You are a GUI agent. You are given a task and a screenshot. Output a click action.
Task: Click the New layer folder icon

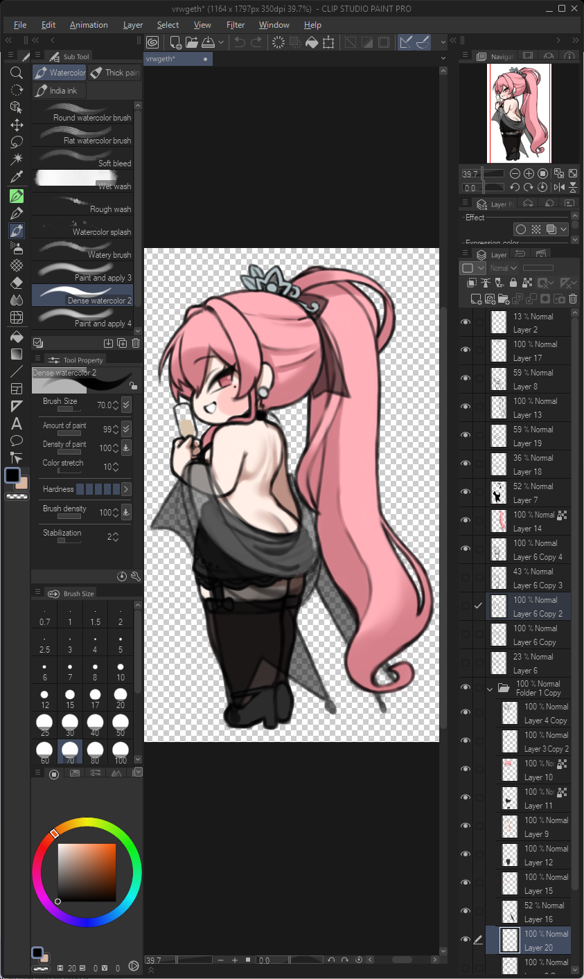pyautogui.click(x=504, y=299)
